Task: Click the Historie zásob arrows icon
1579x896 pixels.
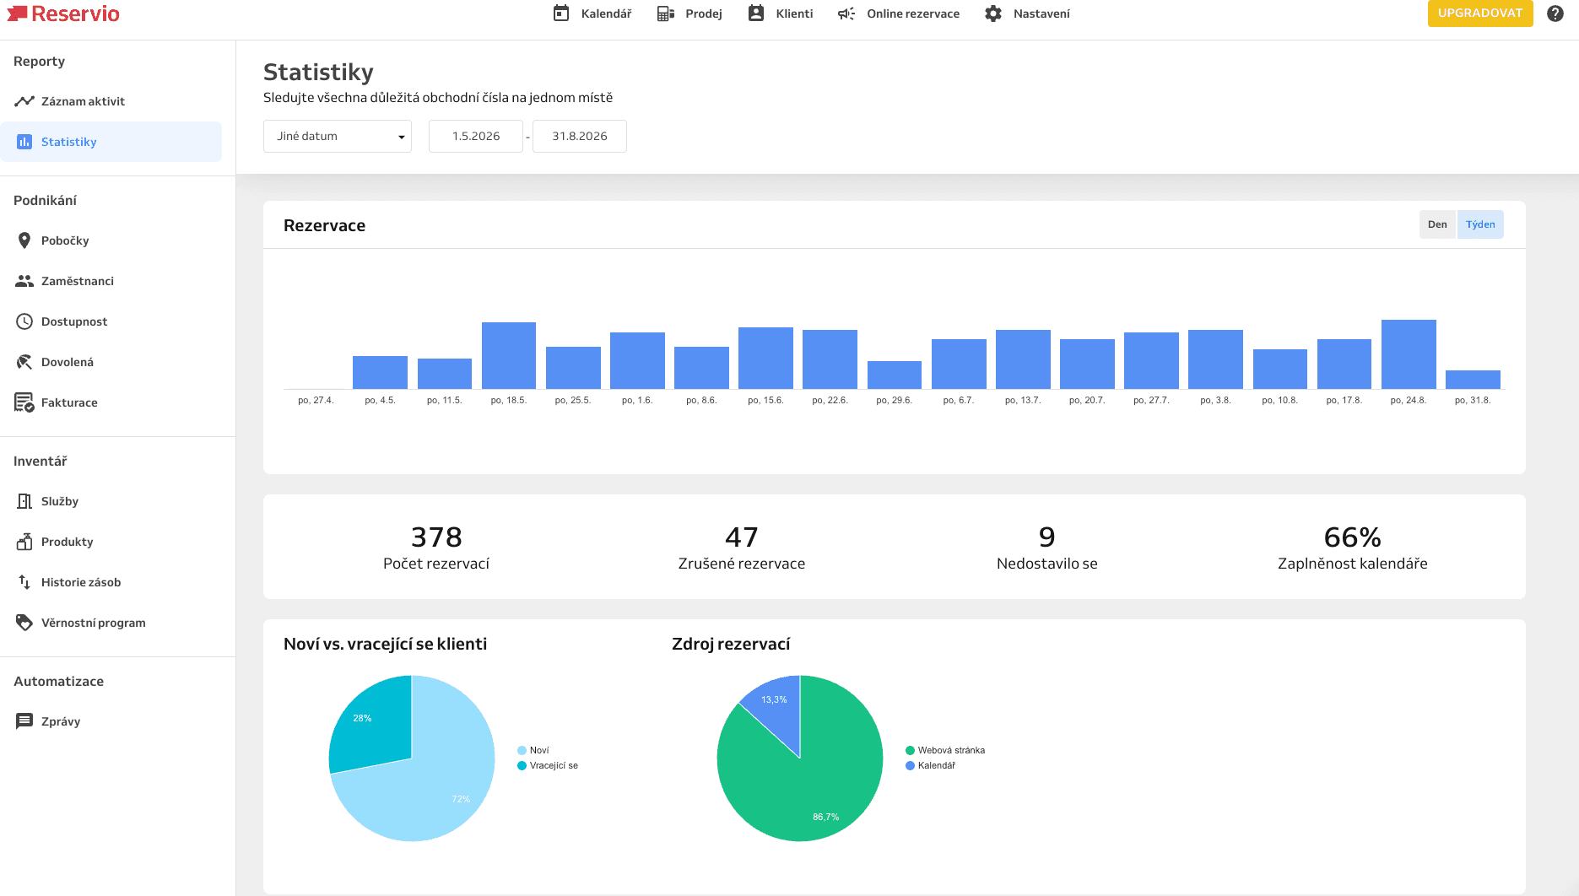Action: 24,582
